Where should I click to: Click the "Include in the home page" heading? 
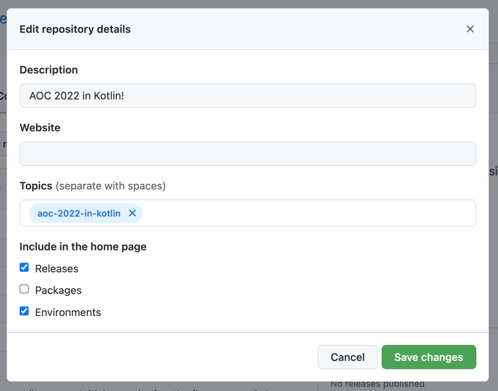[83, 247]
